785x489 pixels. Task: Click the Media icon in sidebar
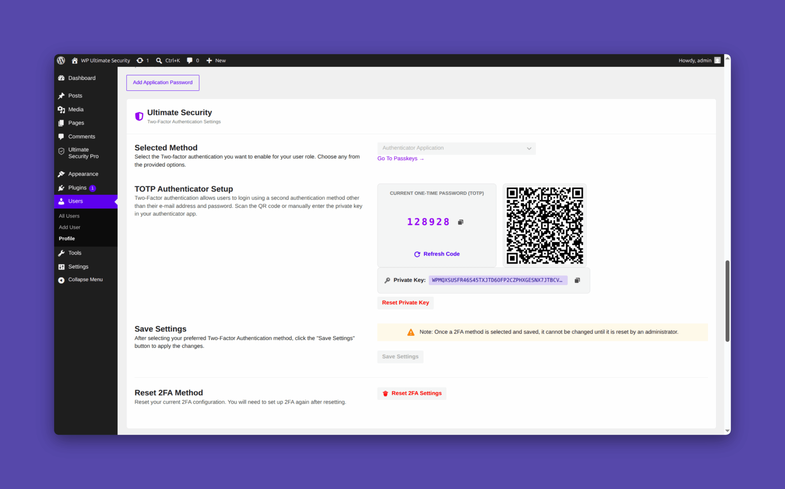pos(61,110)
